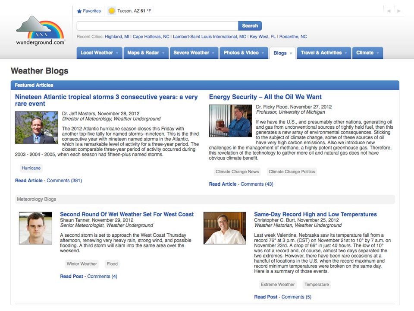
Task: Open the Climate tab
Action: (x=367, y=53)
